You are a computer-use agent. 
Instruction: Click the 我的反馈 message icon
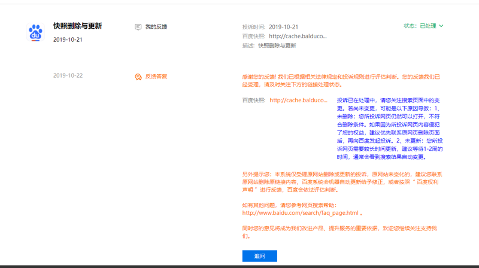point(138,27)
